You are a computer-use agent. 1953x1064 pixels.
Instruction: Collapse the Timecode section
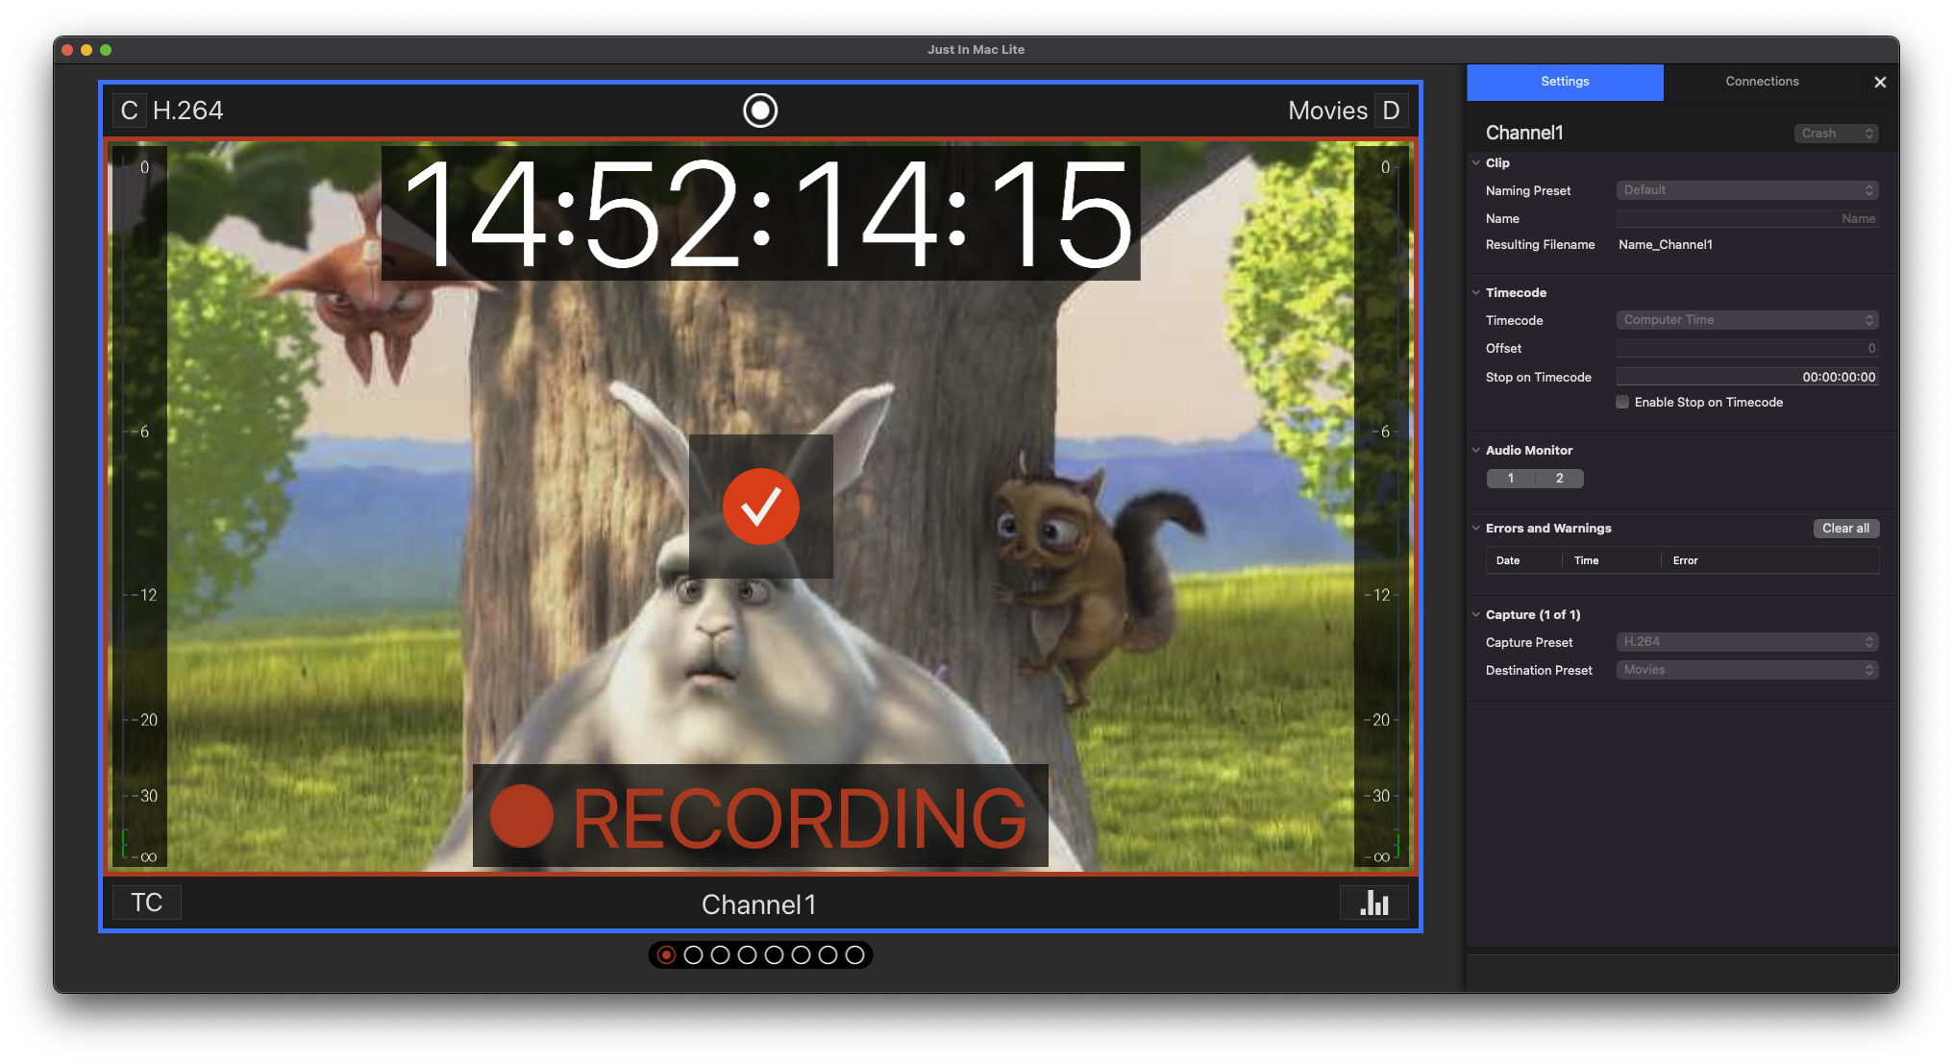(x=1476, y=292)
